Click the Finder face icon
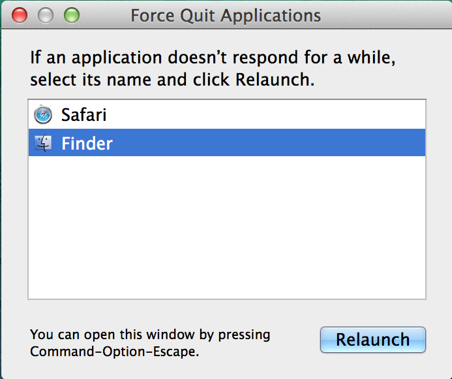The width and height of the screenshot is (452, 379). [x=43, y=142]
